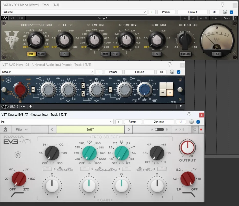The height and width of the screenshot is (206, 239).
Task: Click the microphone icon in the UAD-2 bar
Action: 30,106
